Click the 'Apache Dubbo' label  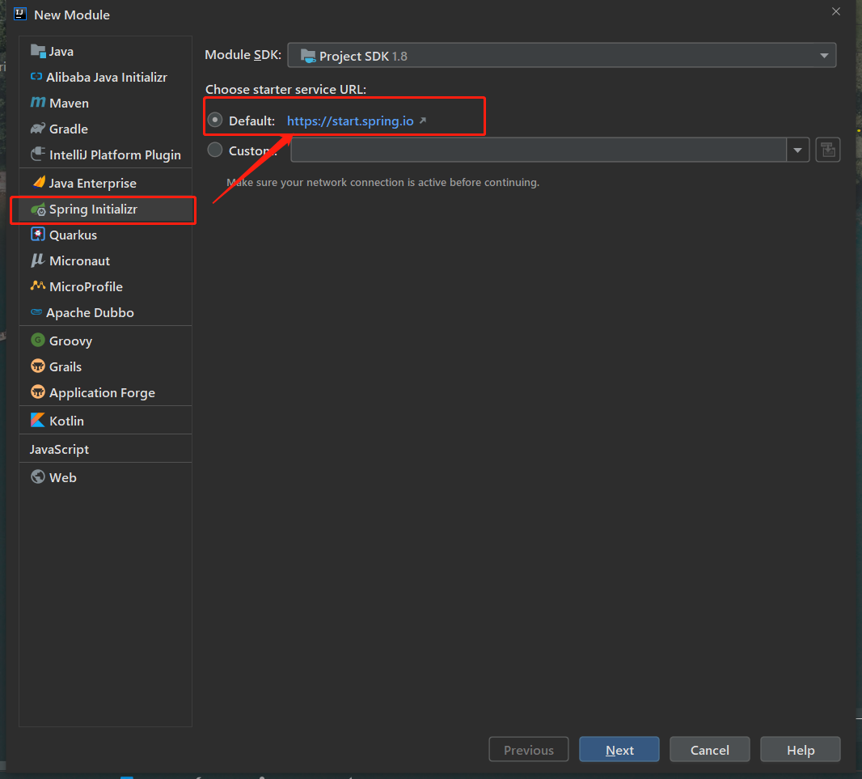pyautogui.click(x=90, y=312)
